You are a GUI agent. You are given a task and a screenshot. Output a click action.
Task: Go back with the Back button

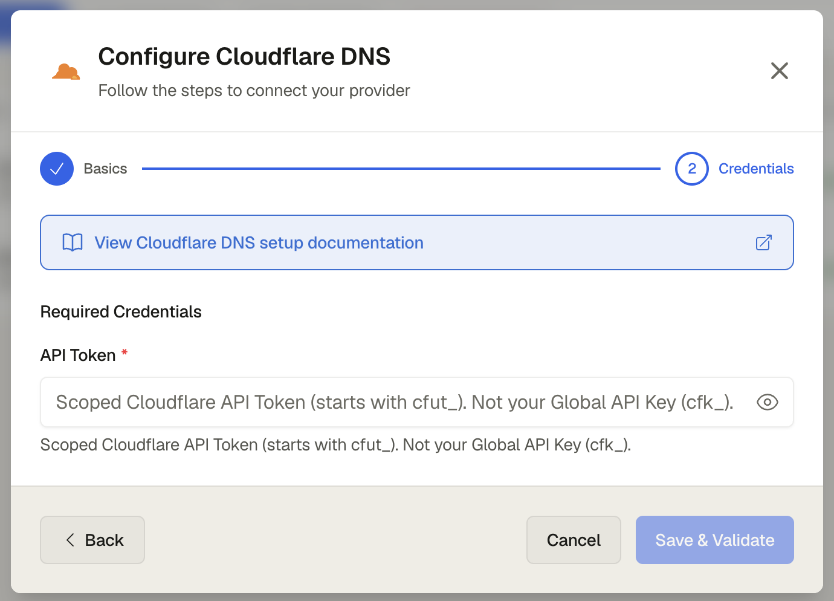92,540
